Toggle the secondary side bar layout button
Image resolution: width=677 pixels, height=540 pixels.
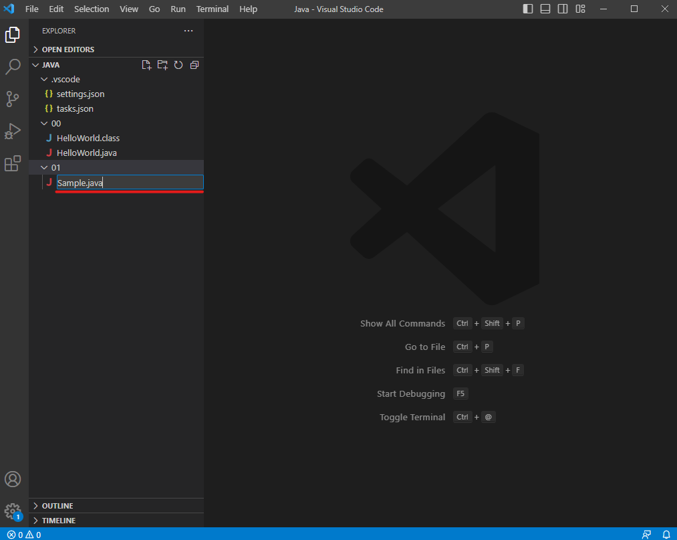point(563,9)
